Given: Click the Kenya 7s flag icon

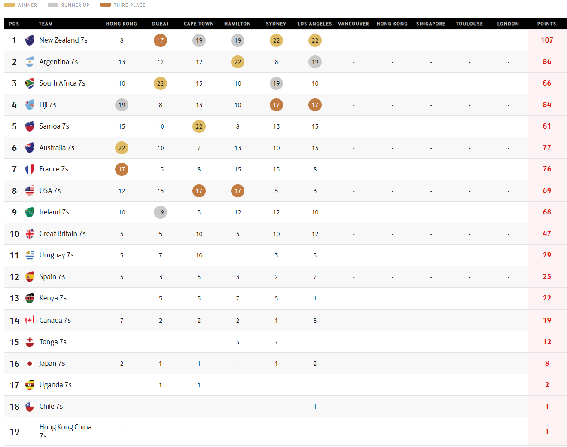Looking at the screenshot, I should pos(30,298).
